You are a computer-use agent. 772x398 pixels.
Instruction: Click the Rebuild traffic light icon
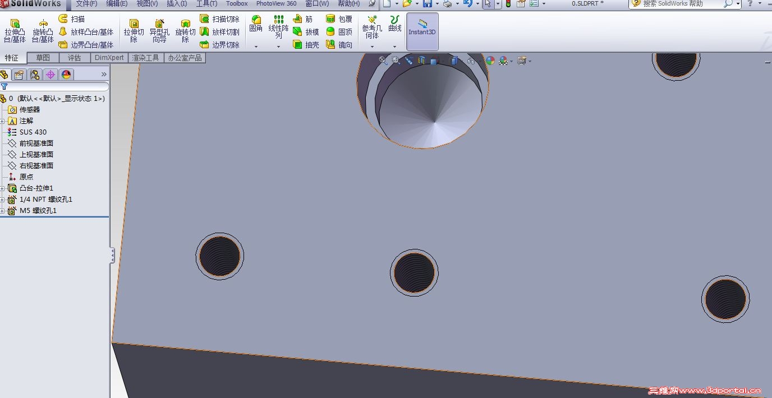click(508, 4)
